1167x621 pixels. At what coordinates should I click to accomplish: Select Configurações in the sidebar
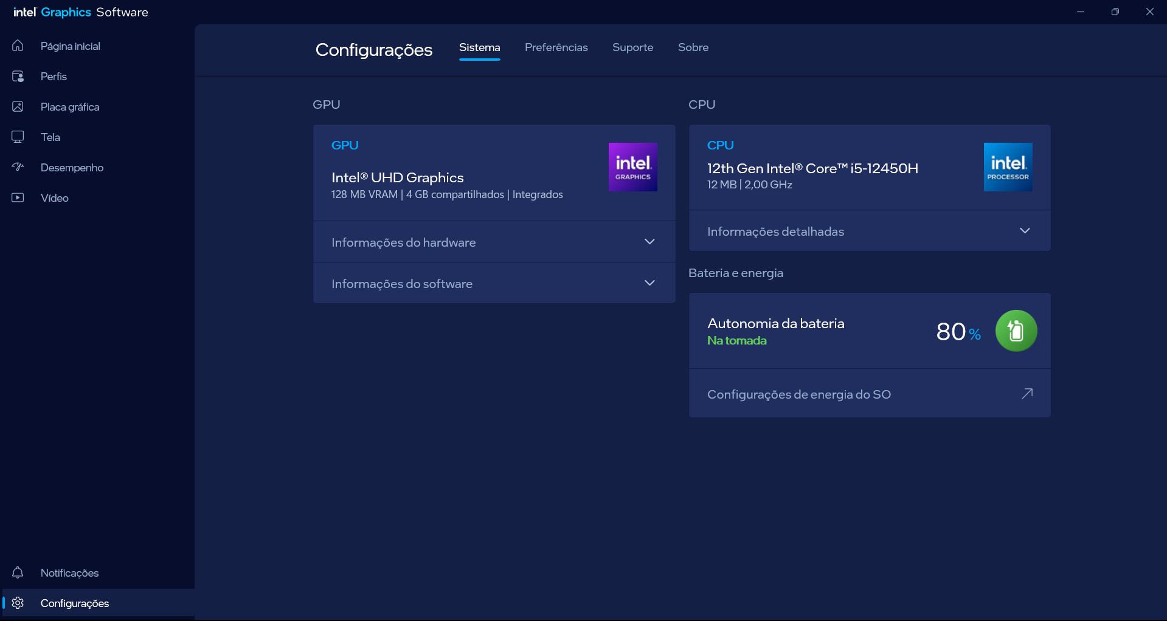tap(97, 603)
